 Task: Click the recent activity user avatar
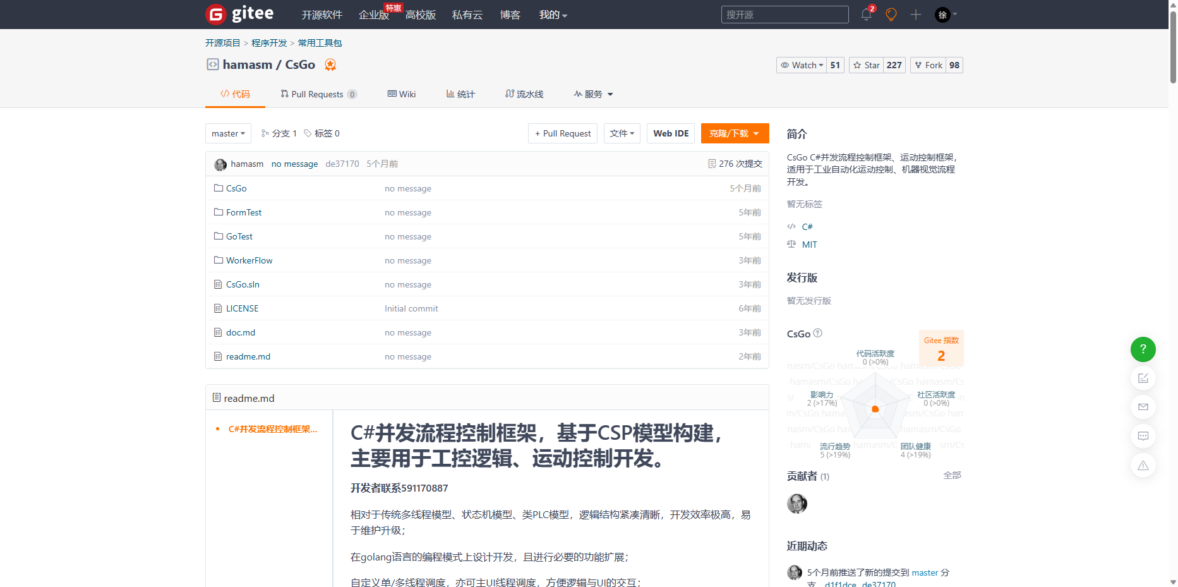click(795, 572)
